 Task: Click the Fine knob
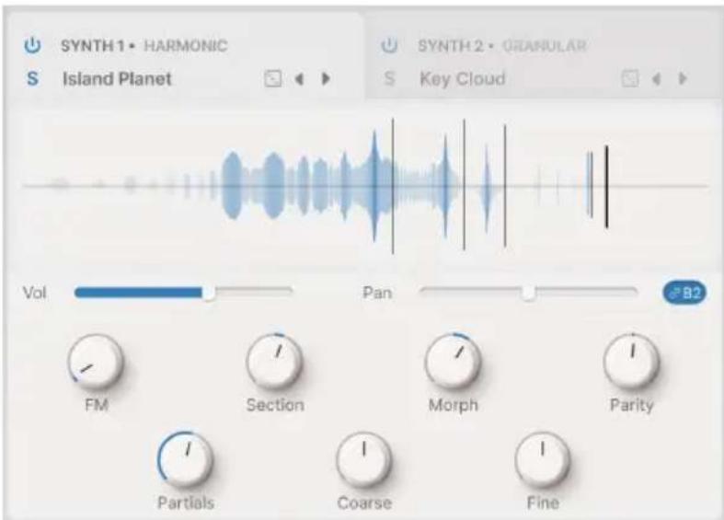point(542,459)
